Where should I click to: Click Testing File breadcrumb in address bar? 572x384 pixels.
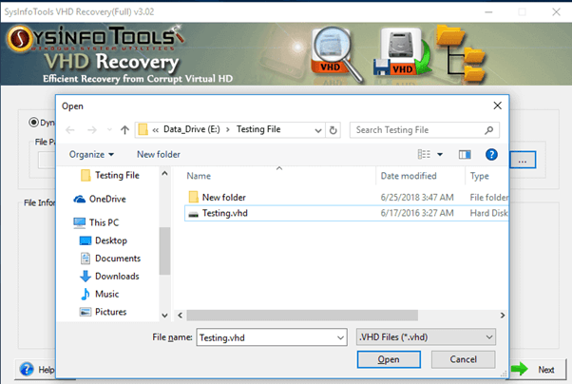coord(258,129)
